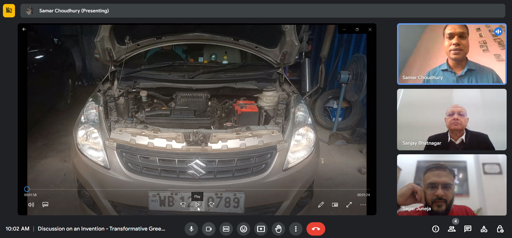Play the shared video
Image resolution: width=512 pixels, height=238 pixels.
(x=197, y=205)
